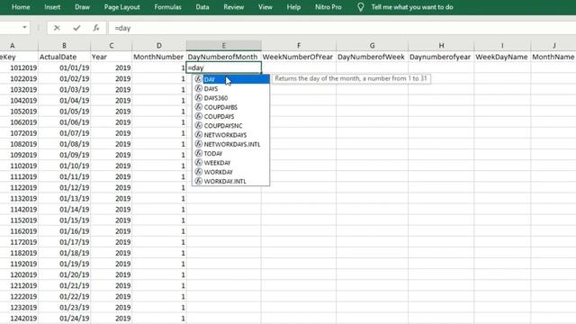This screenshot has height=324, width=576.
Task: Switch to the Data tab
Action: click(202, 7)
